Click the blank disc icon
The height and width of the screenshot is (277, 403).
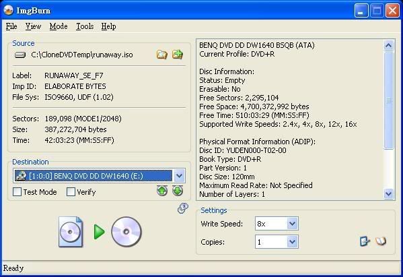tap(126, 232)
